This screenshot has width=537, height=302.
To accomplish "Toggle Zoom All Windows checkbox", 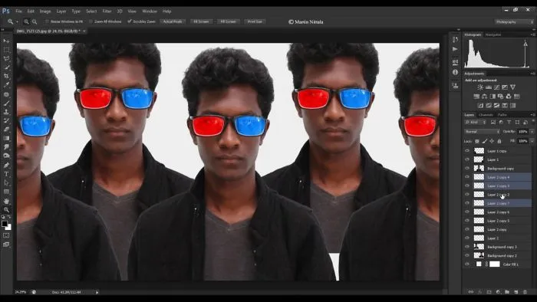I will tap(91, 21).
